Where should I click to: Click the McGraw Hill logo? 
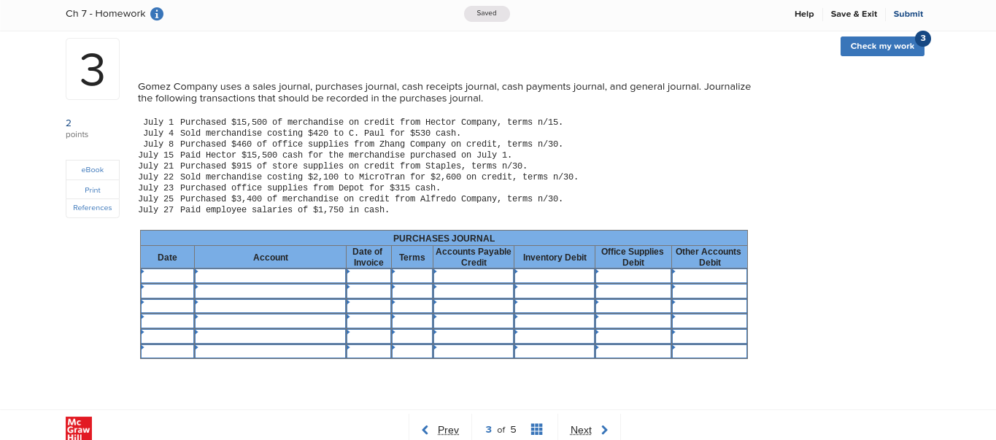79,428
